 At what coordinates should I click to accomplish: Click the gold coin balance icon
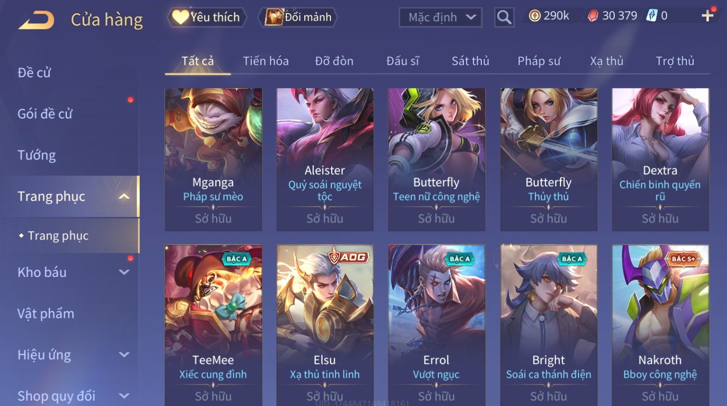534,16
